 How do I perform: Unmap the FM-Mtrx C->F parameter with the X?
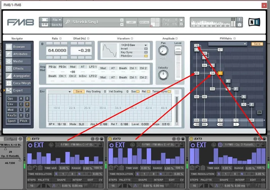point(95,145)
